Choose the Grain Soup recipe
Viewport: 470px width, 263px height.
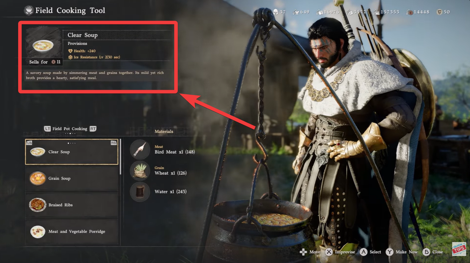pyautogui.click(x=72, y=178)
